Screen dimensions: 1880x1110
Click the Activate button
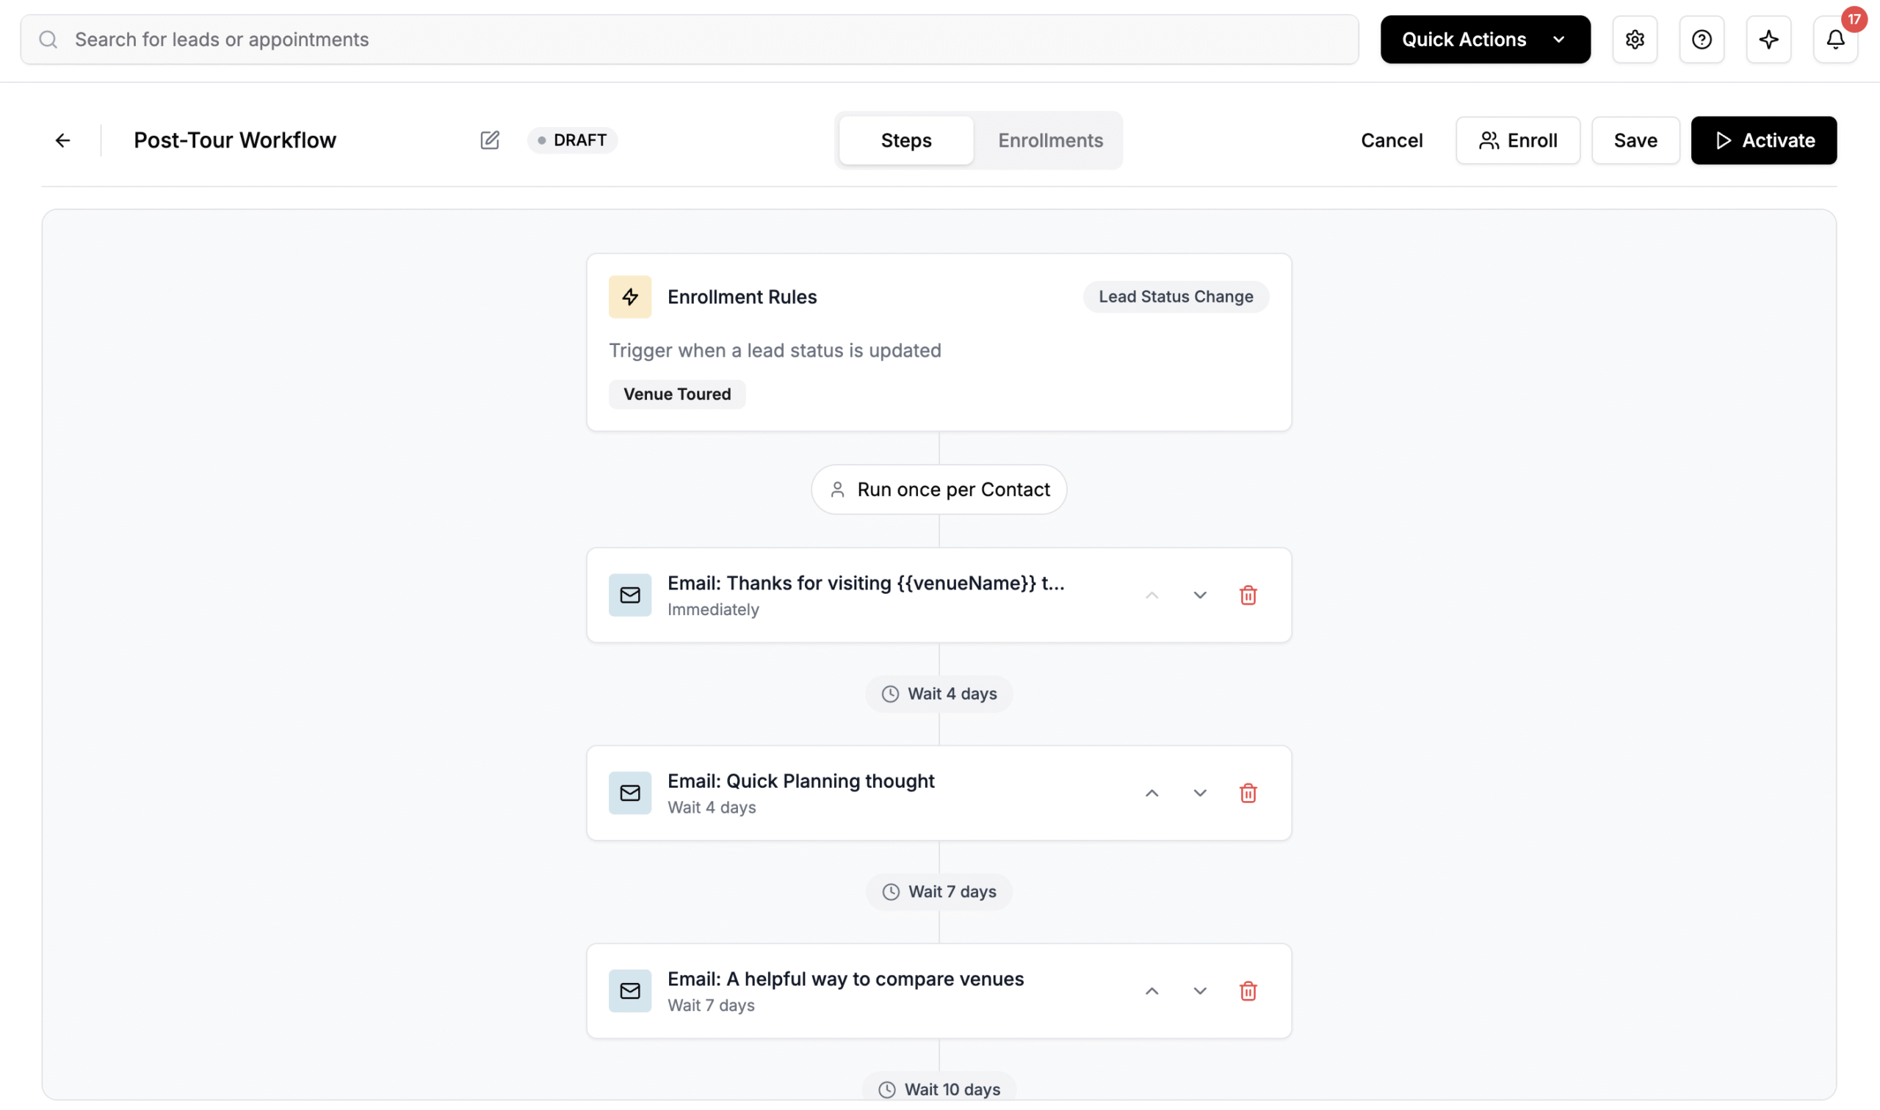(1762, 140)
